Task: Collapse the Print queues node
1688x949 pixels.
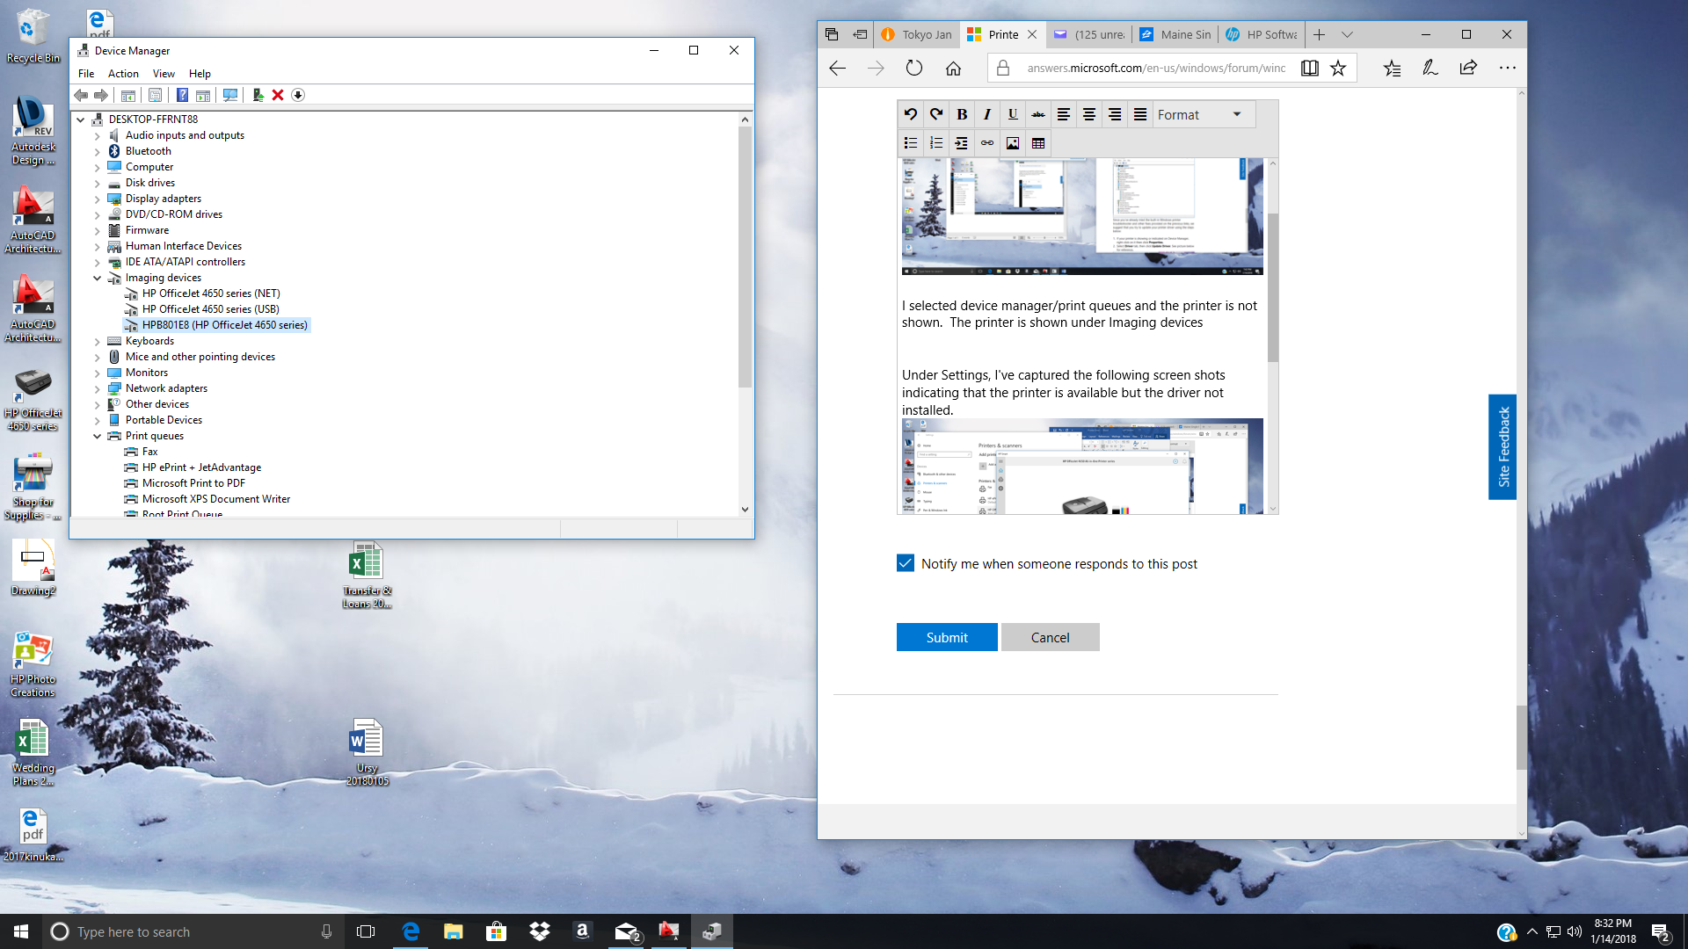Action: 98,436
